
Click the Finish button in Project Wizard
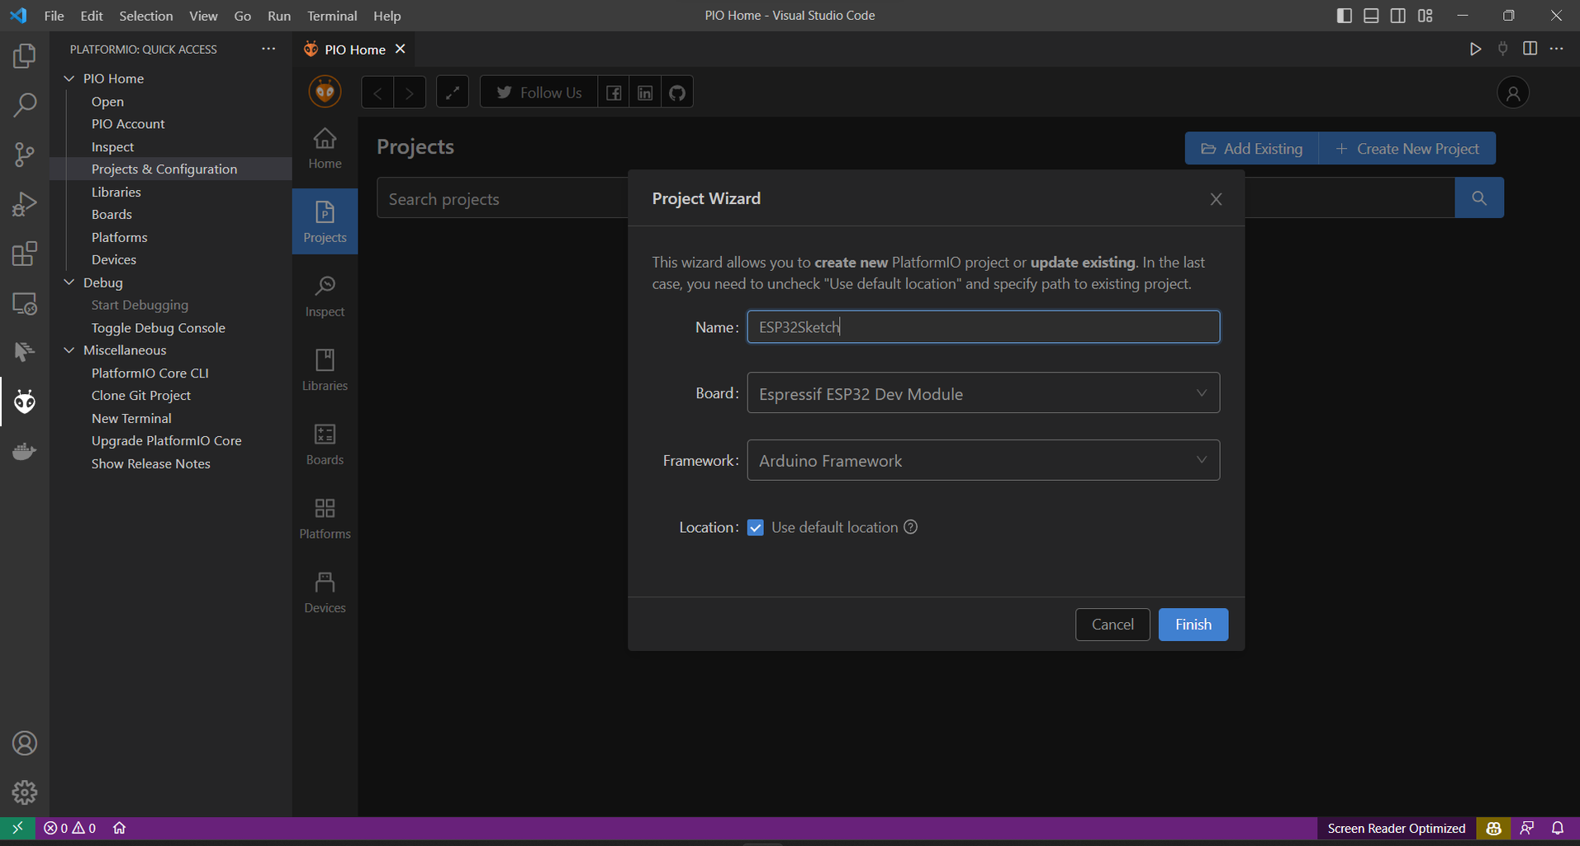point(1193,624)
